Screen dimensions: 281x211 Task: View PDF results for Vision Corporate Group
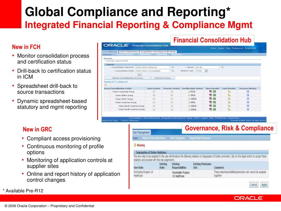pos(210,91)
